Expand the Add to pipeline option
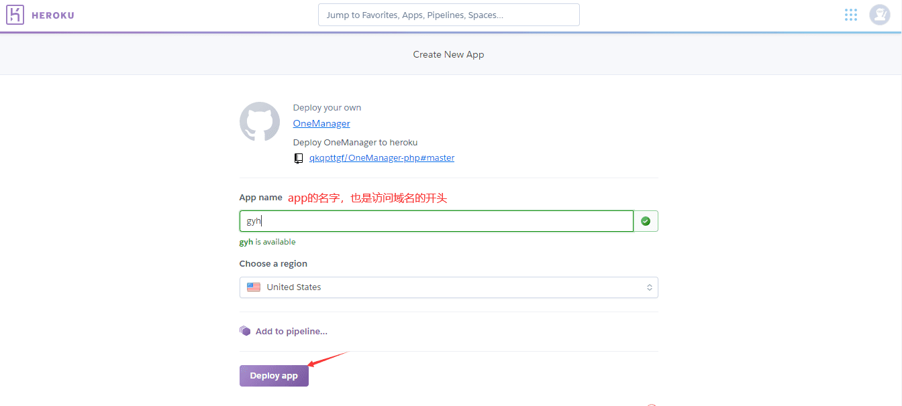Image resolution: width=902 pixels, height=406 pixels. click(291, 331)
